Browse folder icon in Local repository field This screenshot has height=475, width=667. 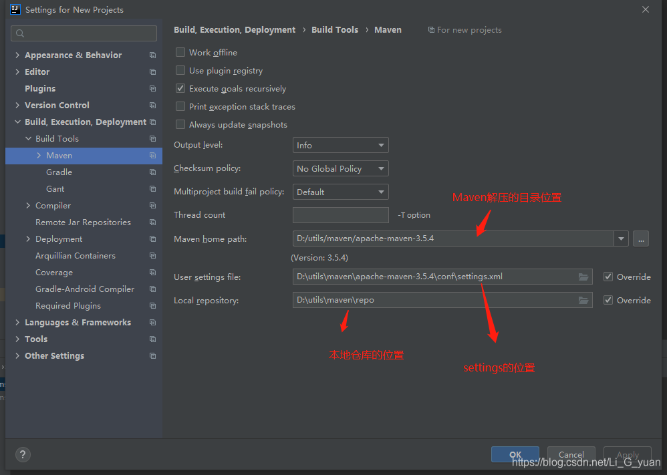[x=583, y=300]
